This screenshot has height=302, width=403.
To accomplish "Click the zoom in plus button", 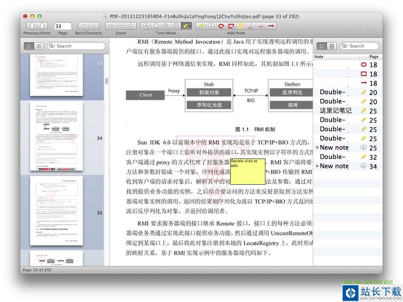I will pos(131,26).
